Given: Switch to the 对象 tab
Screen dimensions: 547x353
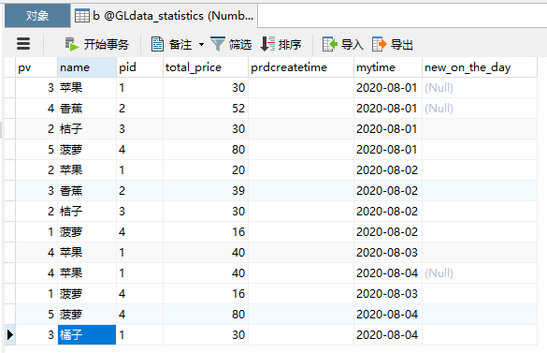Looking at the screenshot, I should coord(37,16).
